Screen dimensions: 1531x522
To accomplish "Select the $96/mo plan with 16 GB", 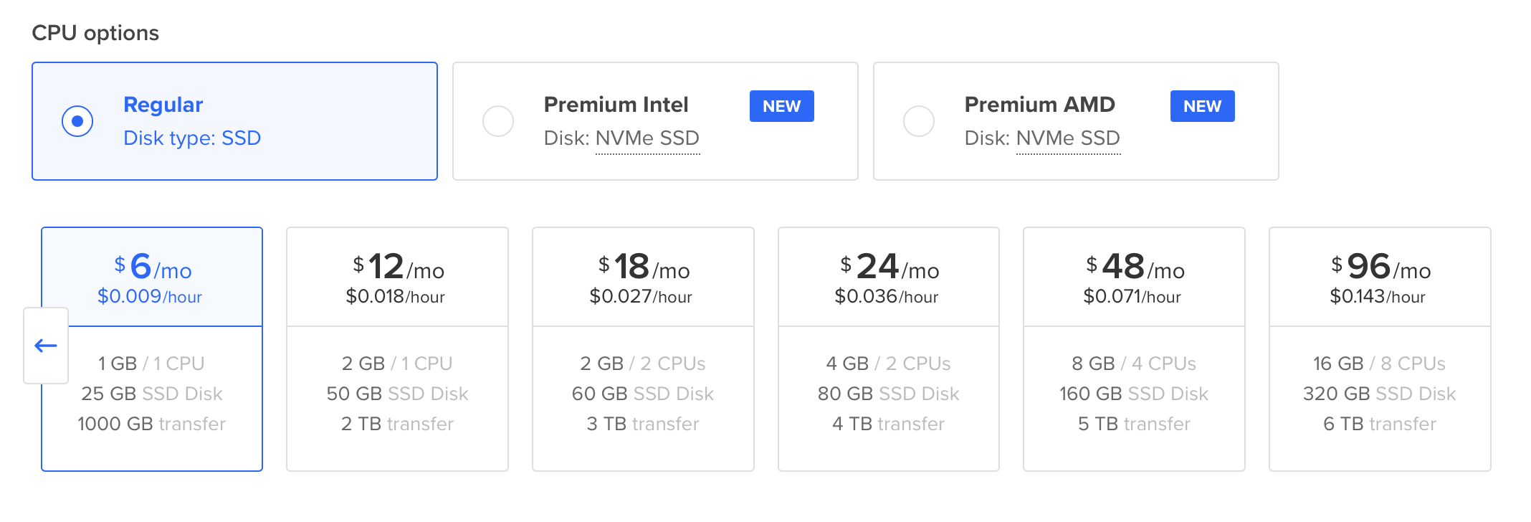I will (1380, 277).
